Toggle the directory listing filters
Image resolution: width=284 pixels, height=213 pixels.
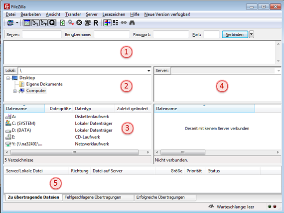[x=107, y=23]
